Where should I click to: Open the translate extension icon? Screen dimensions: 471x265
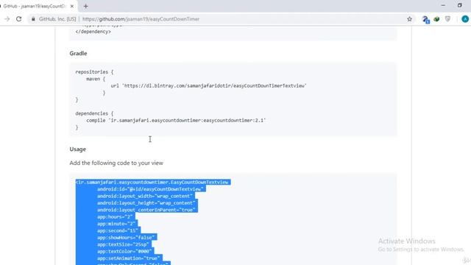(x=425, y=19)
